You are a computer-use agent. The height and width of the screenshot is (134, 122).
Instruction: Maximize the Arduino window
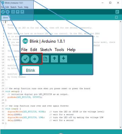coord(110,3)
